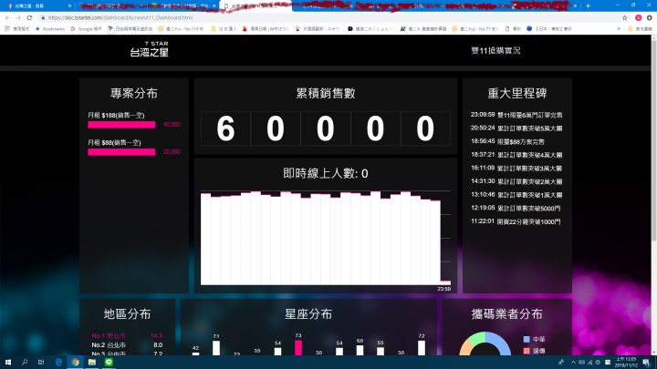Bookmark this page with the star icon
This screenshot has width=657, height=369.
[x=625, y=17]
